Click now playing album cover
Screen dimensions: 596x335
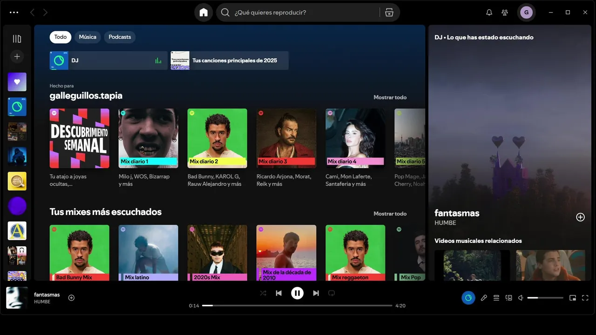point(17,298)
